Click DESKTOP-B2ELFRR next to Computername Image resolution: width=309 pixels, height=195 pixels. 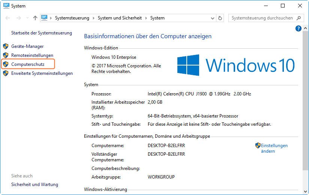point(166,146)
